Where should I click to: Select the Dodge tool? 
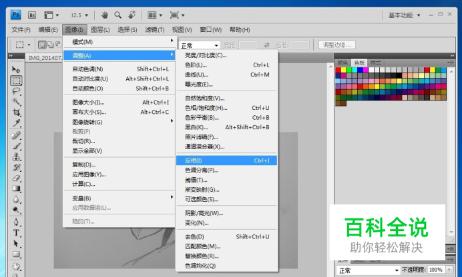click(16, 210)
